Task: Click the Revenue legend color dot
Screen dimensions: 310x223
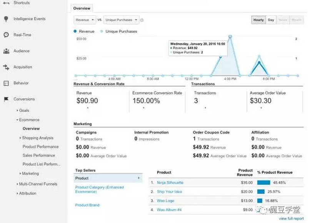Action: (x=75, y=31)
